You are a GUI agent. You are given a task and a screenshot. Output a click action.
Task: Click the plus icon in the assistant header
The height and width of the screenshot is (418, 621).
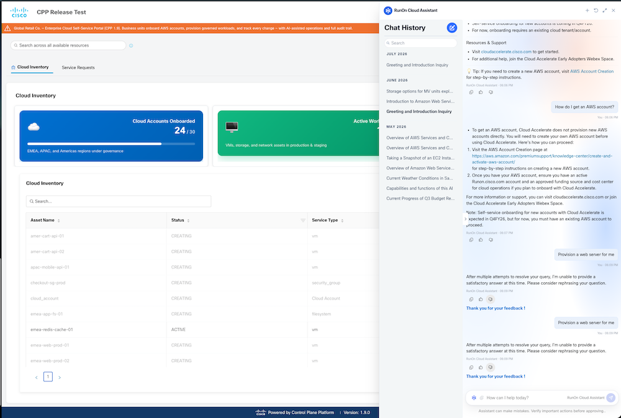tap(587, 11)
